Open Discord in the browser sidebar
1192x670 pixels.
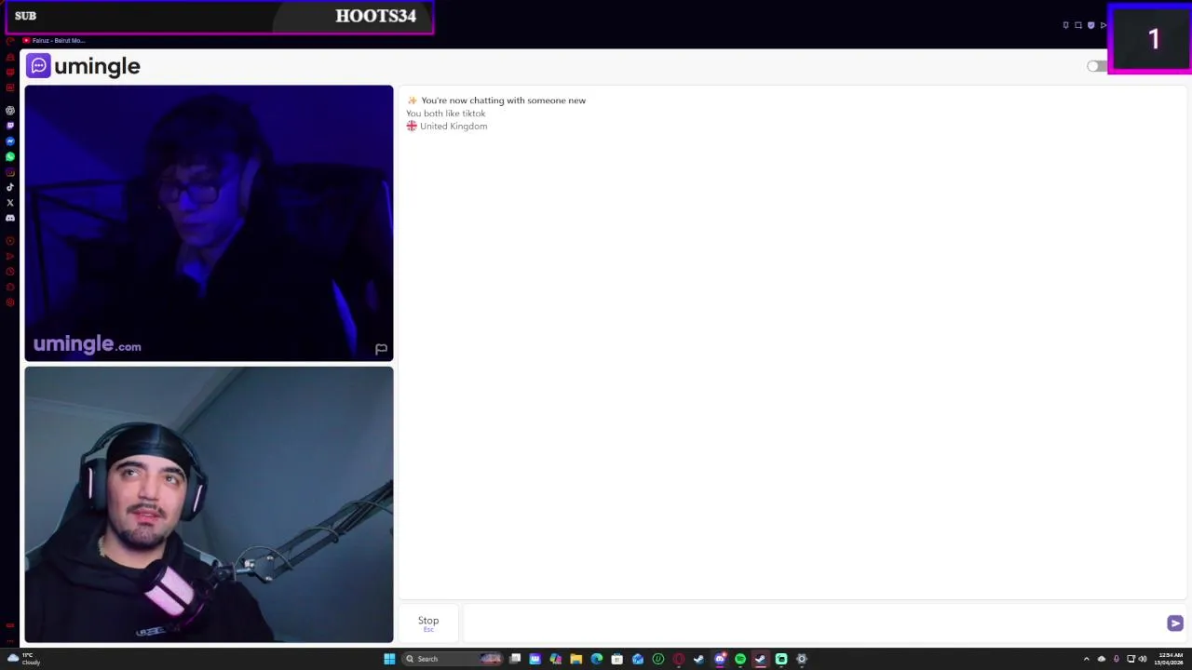10,218
